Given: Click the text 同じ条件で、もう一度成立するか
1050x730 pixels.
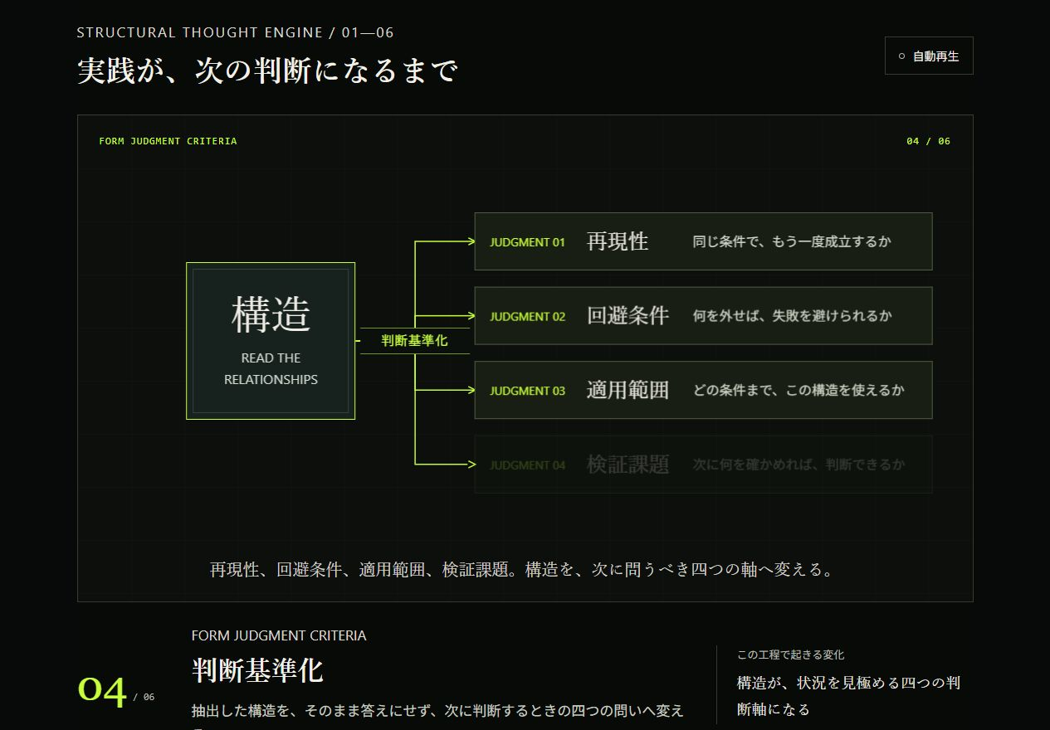Looking at the screenshot, I should [x=792, y=242].
